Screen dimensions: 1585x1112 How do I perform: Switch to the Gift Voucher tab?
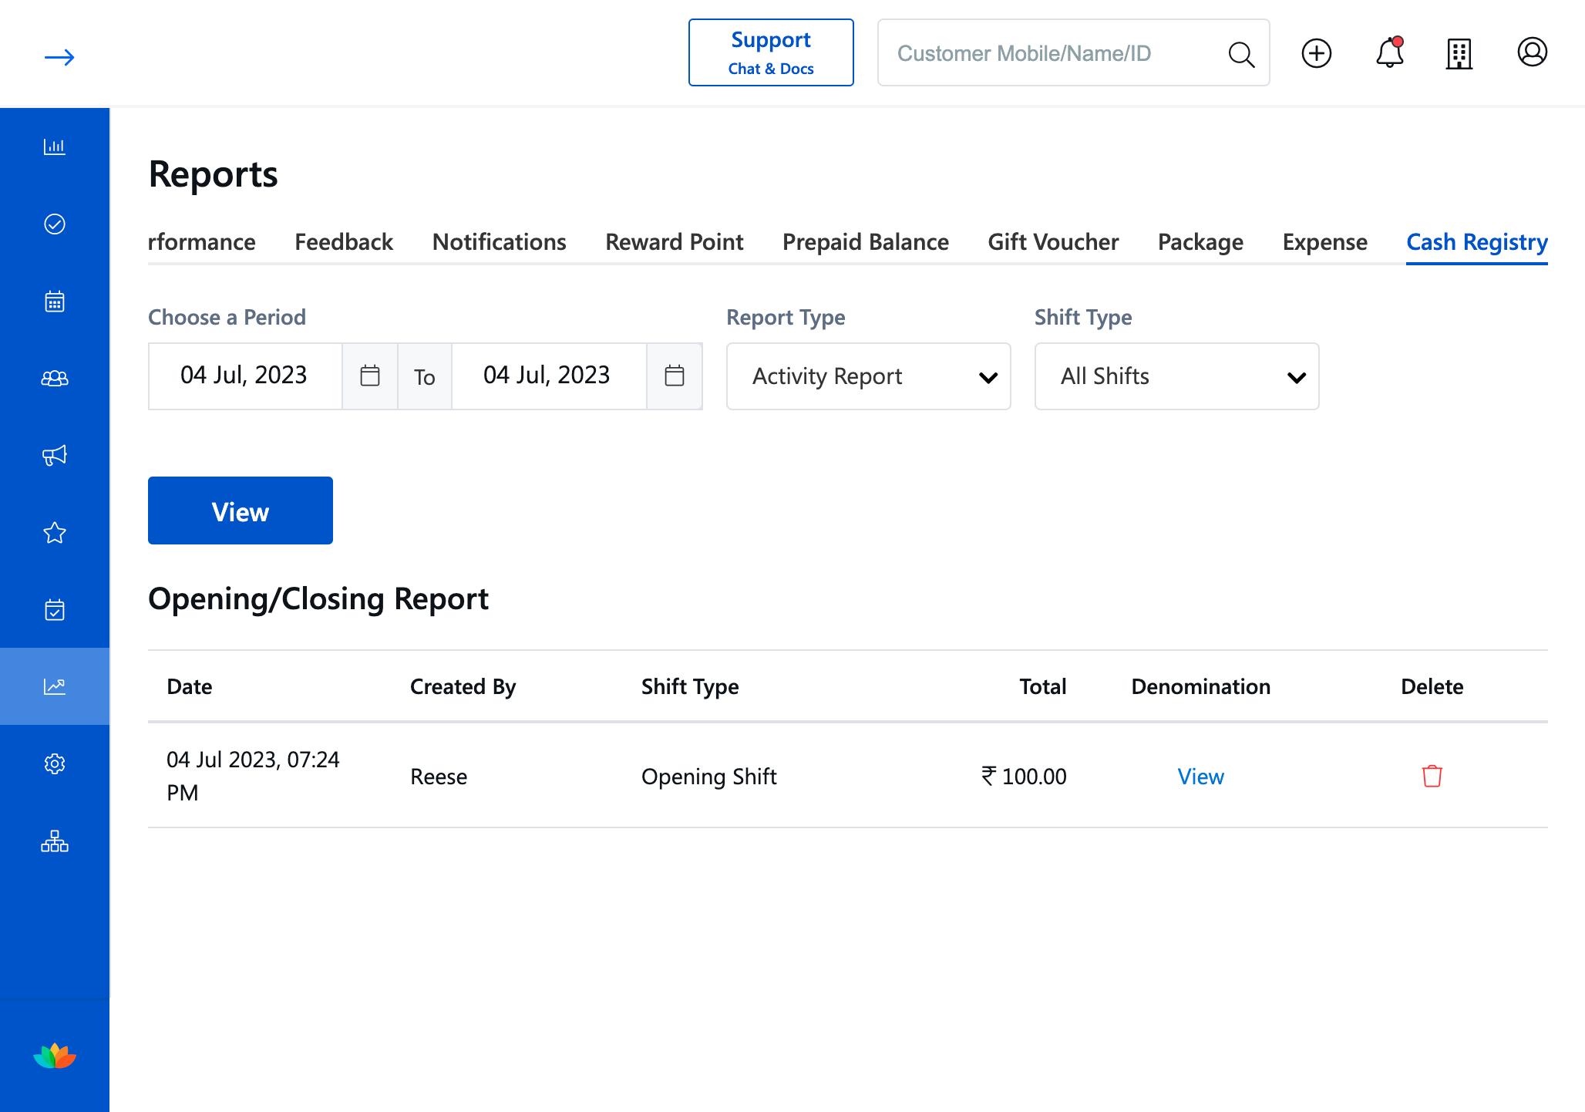(x=1053, y=242)
